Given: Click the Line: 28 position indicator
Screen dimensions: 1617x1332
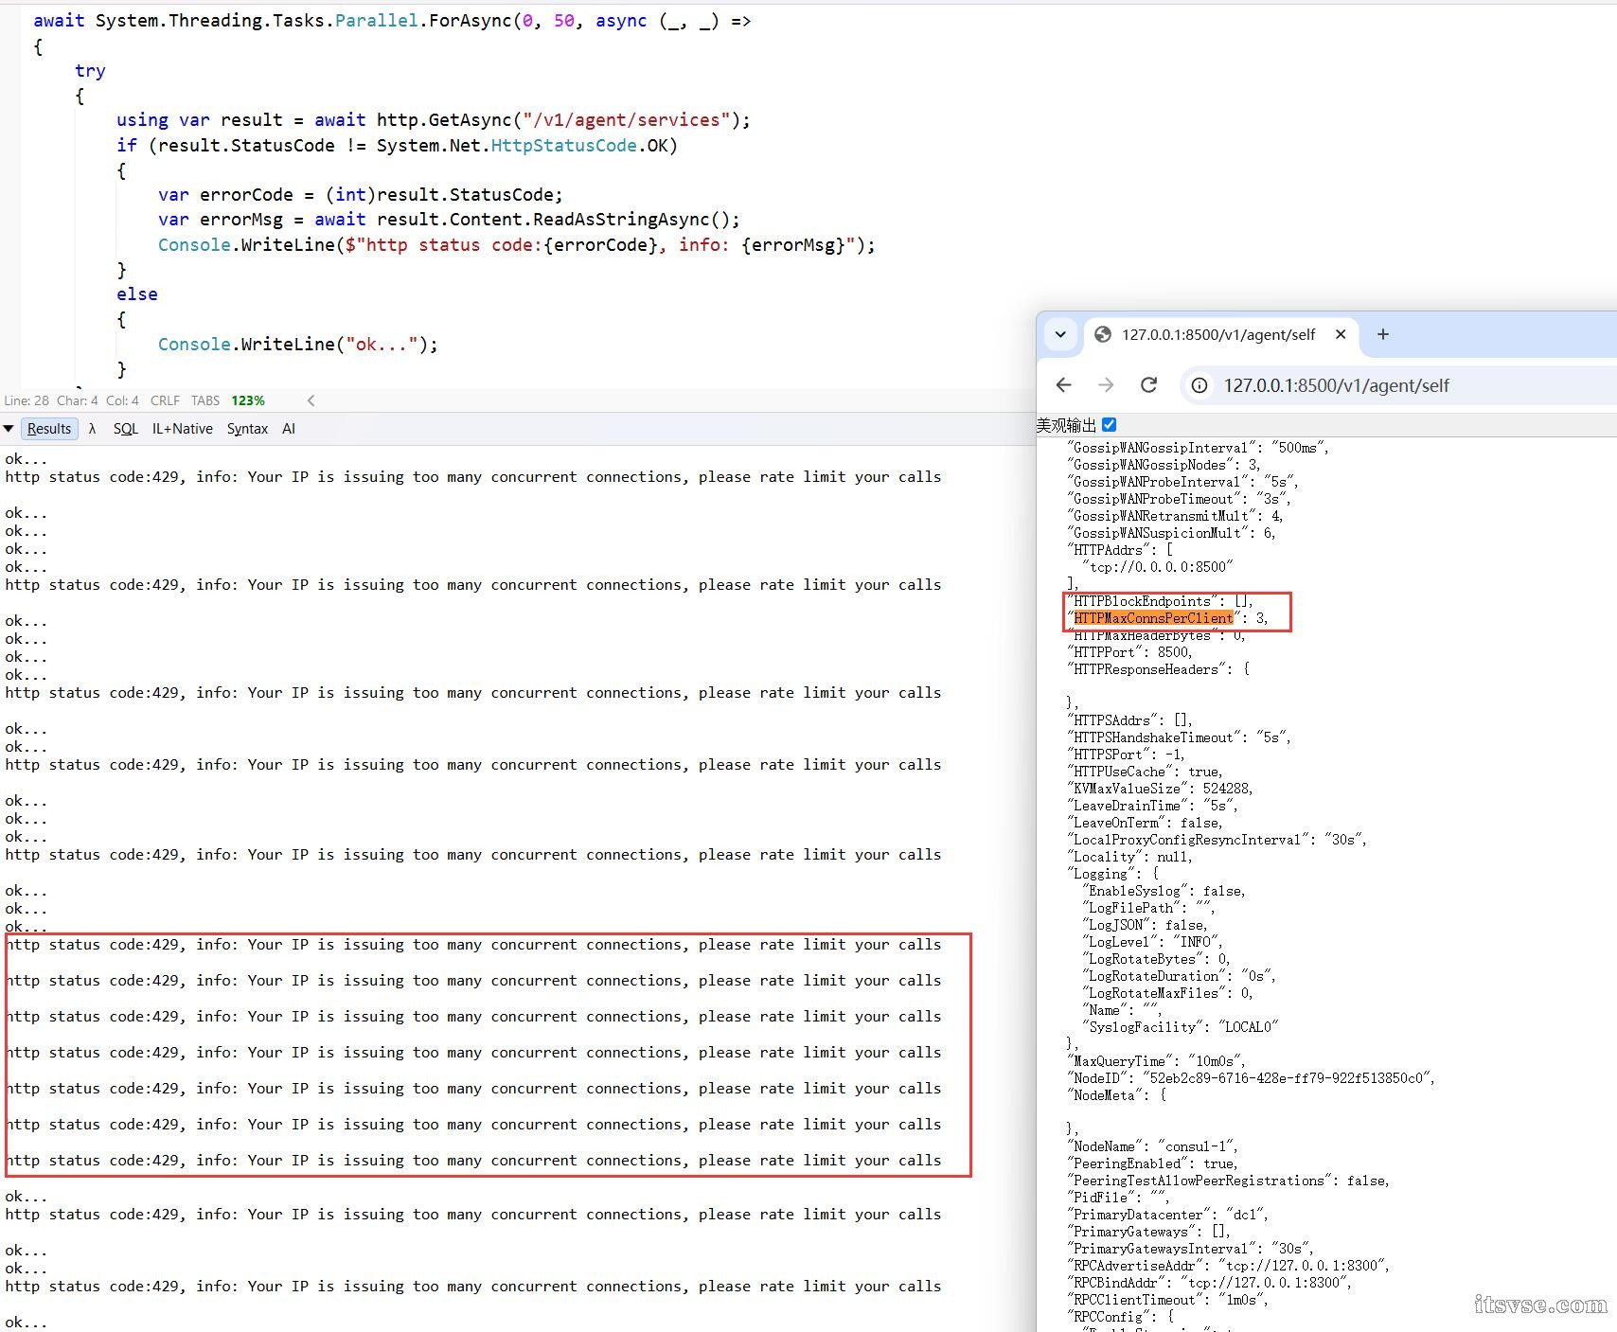Looking at the screenshot, I should 27,400.
